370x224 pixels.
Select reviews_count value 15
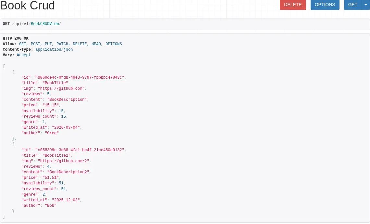64,116
